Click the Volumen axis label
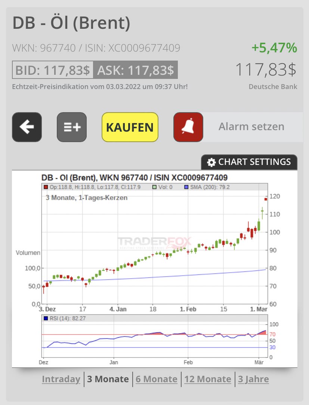This screenshot has width=309, height=405. pyautogui.click(x=28, y=252)
